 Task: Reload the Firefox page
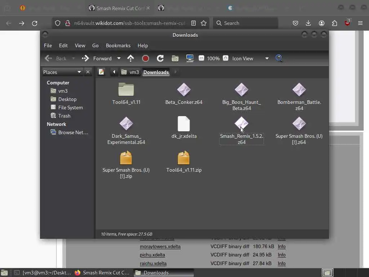tap(35, 23)
